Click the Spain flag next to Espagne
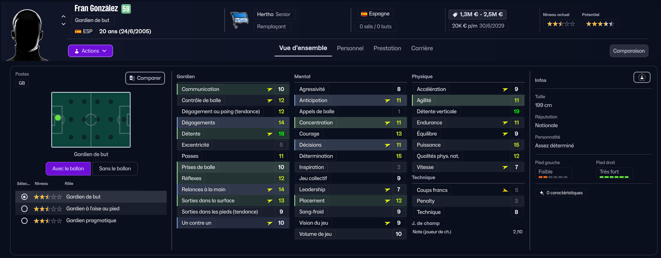The height and width of the screenshot is (258, 661). tap(364, 14)
